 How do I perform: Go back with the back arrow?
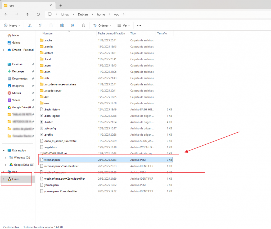[x=6, y=14]
